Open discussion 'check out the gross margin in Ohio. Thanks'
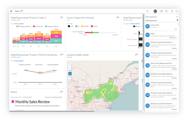 [161, 106]
